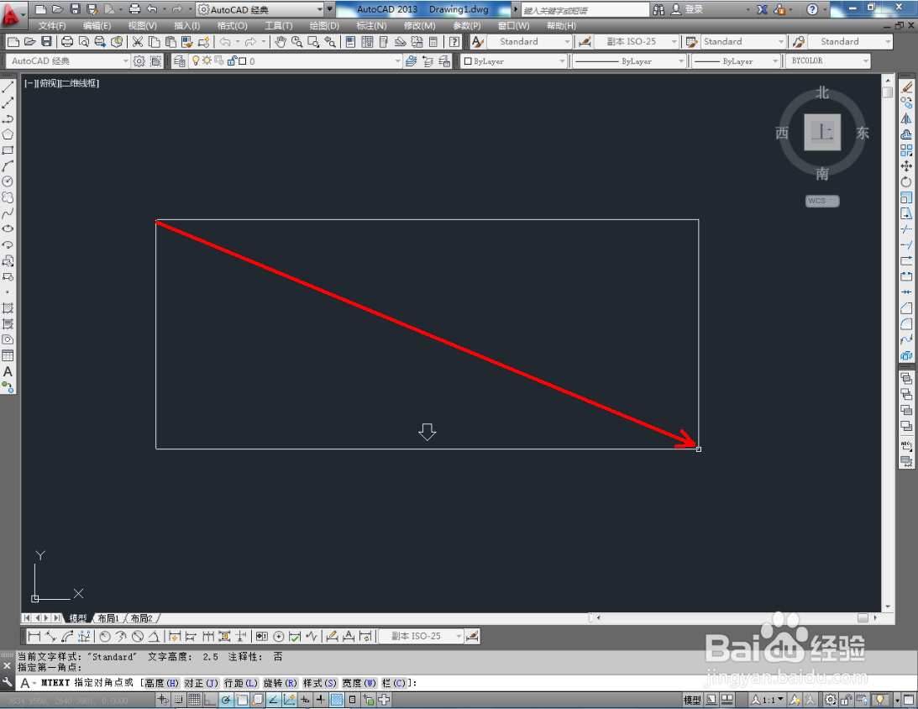Click the Radius dimension tool

tap(105, 637)
